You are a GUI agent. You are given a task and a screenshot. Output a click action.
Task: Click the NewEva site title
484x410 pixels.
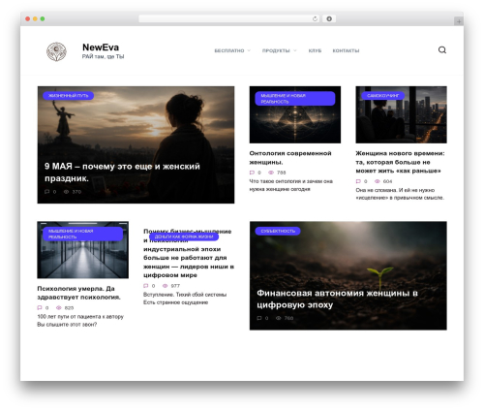tap(101, 47)
